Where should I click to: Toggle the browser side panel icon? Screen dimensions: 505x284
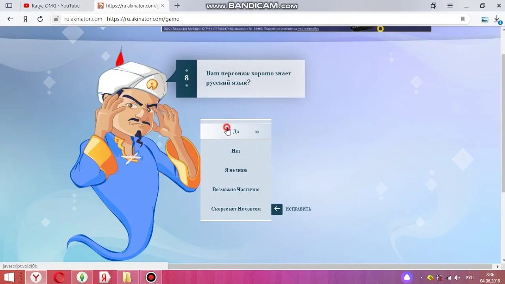(9, 6)
